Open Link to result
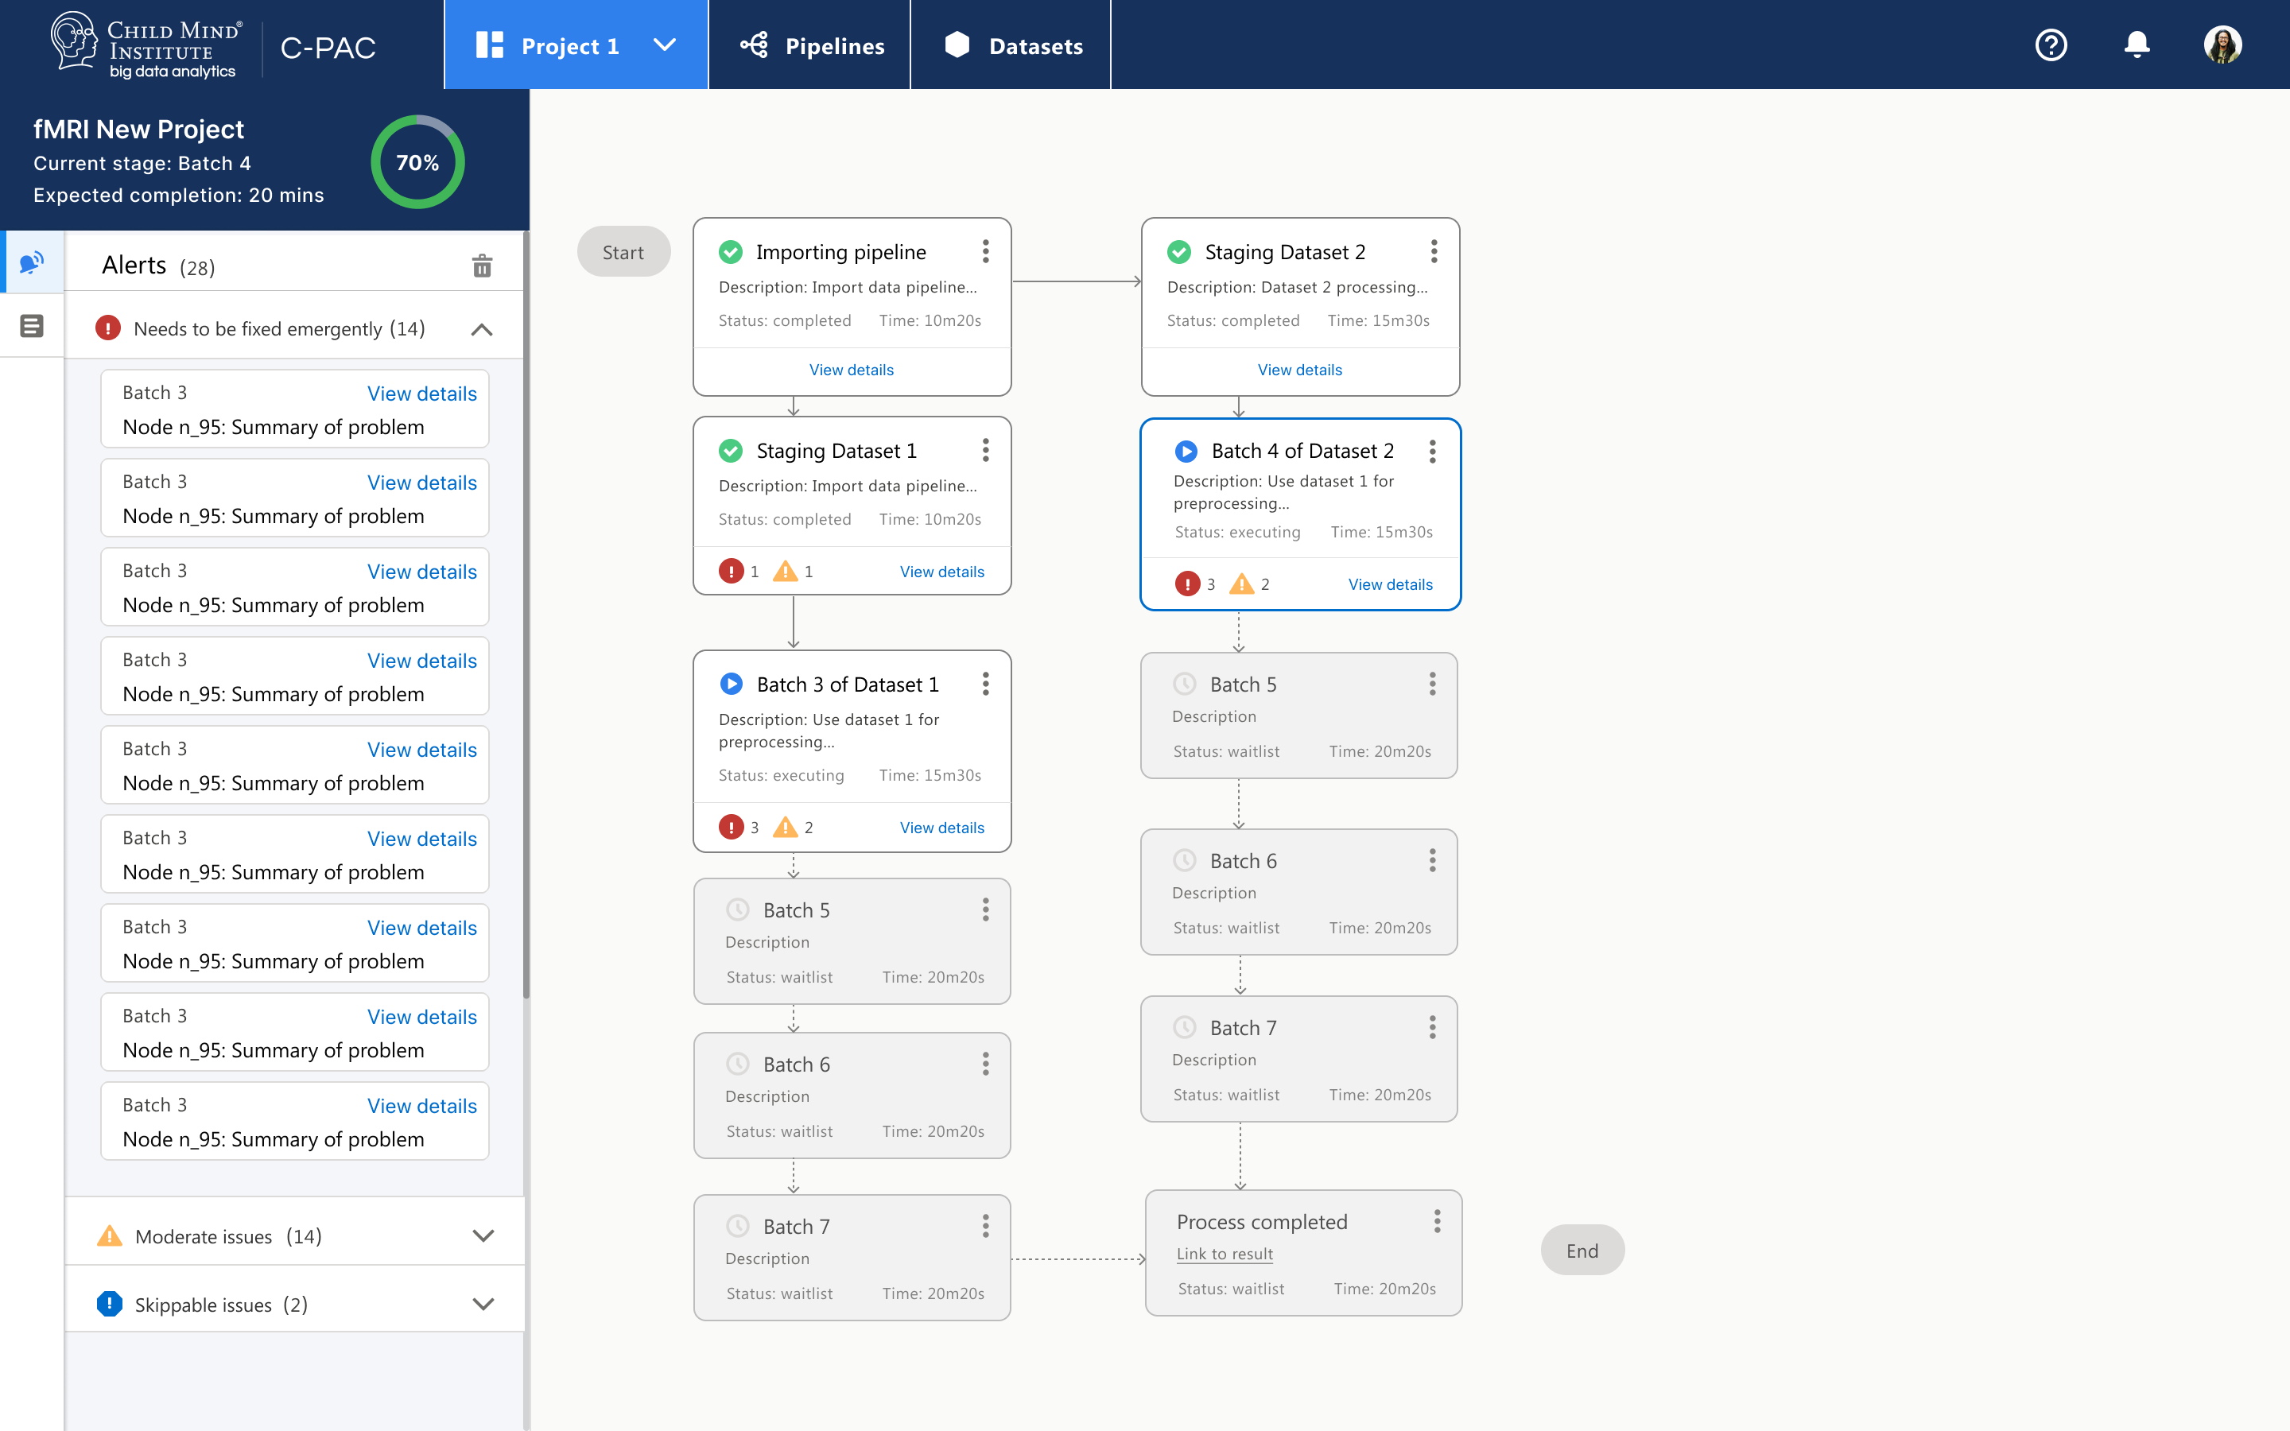This screenshot has height=1431, width=2290. click(x=1225, y=1254)
